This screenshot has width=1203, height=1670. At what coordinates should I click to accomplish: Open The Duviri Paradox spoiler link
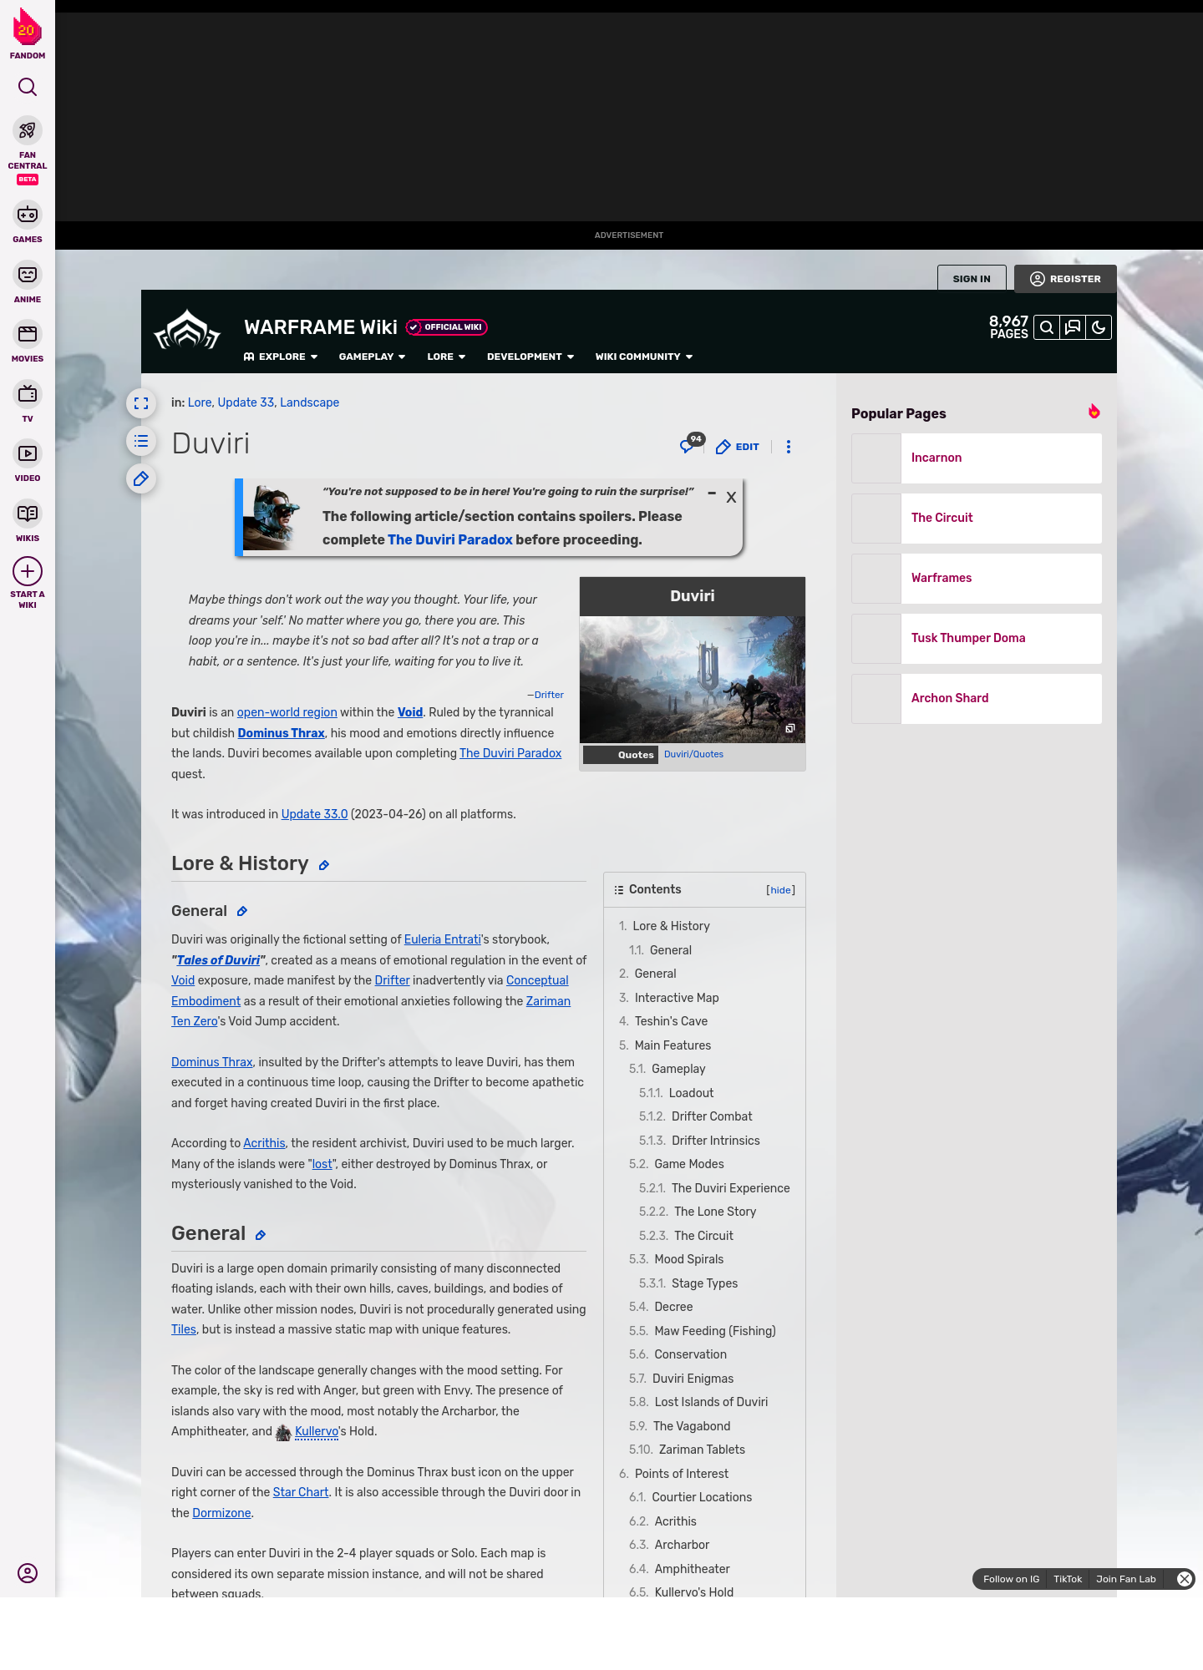(x=450, y=539)
